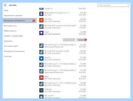The width and height of the screenshot is (133, 101).
Task: Select Microsoft .NET Framework 4.6 Targeting Pack text
Action: 60,26
